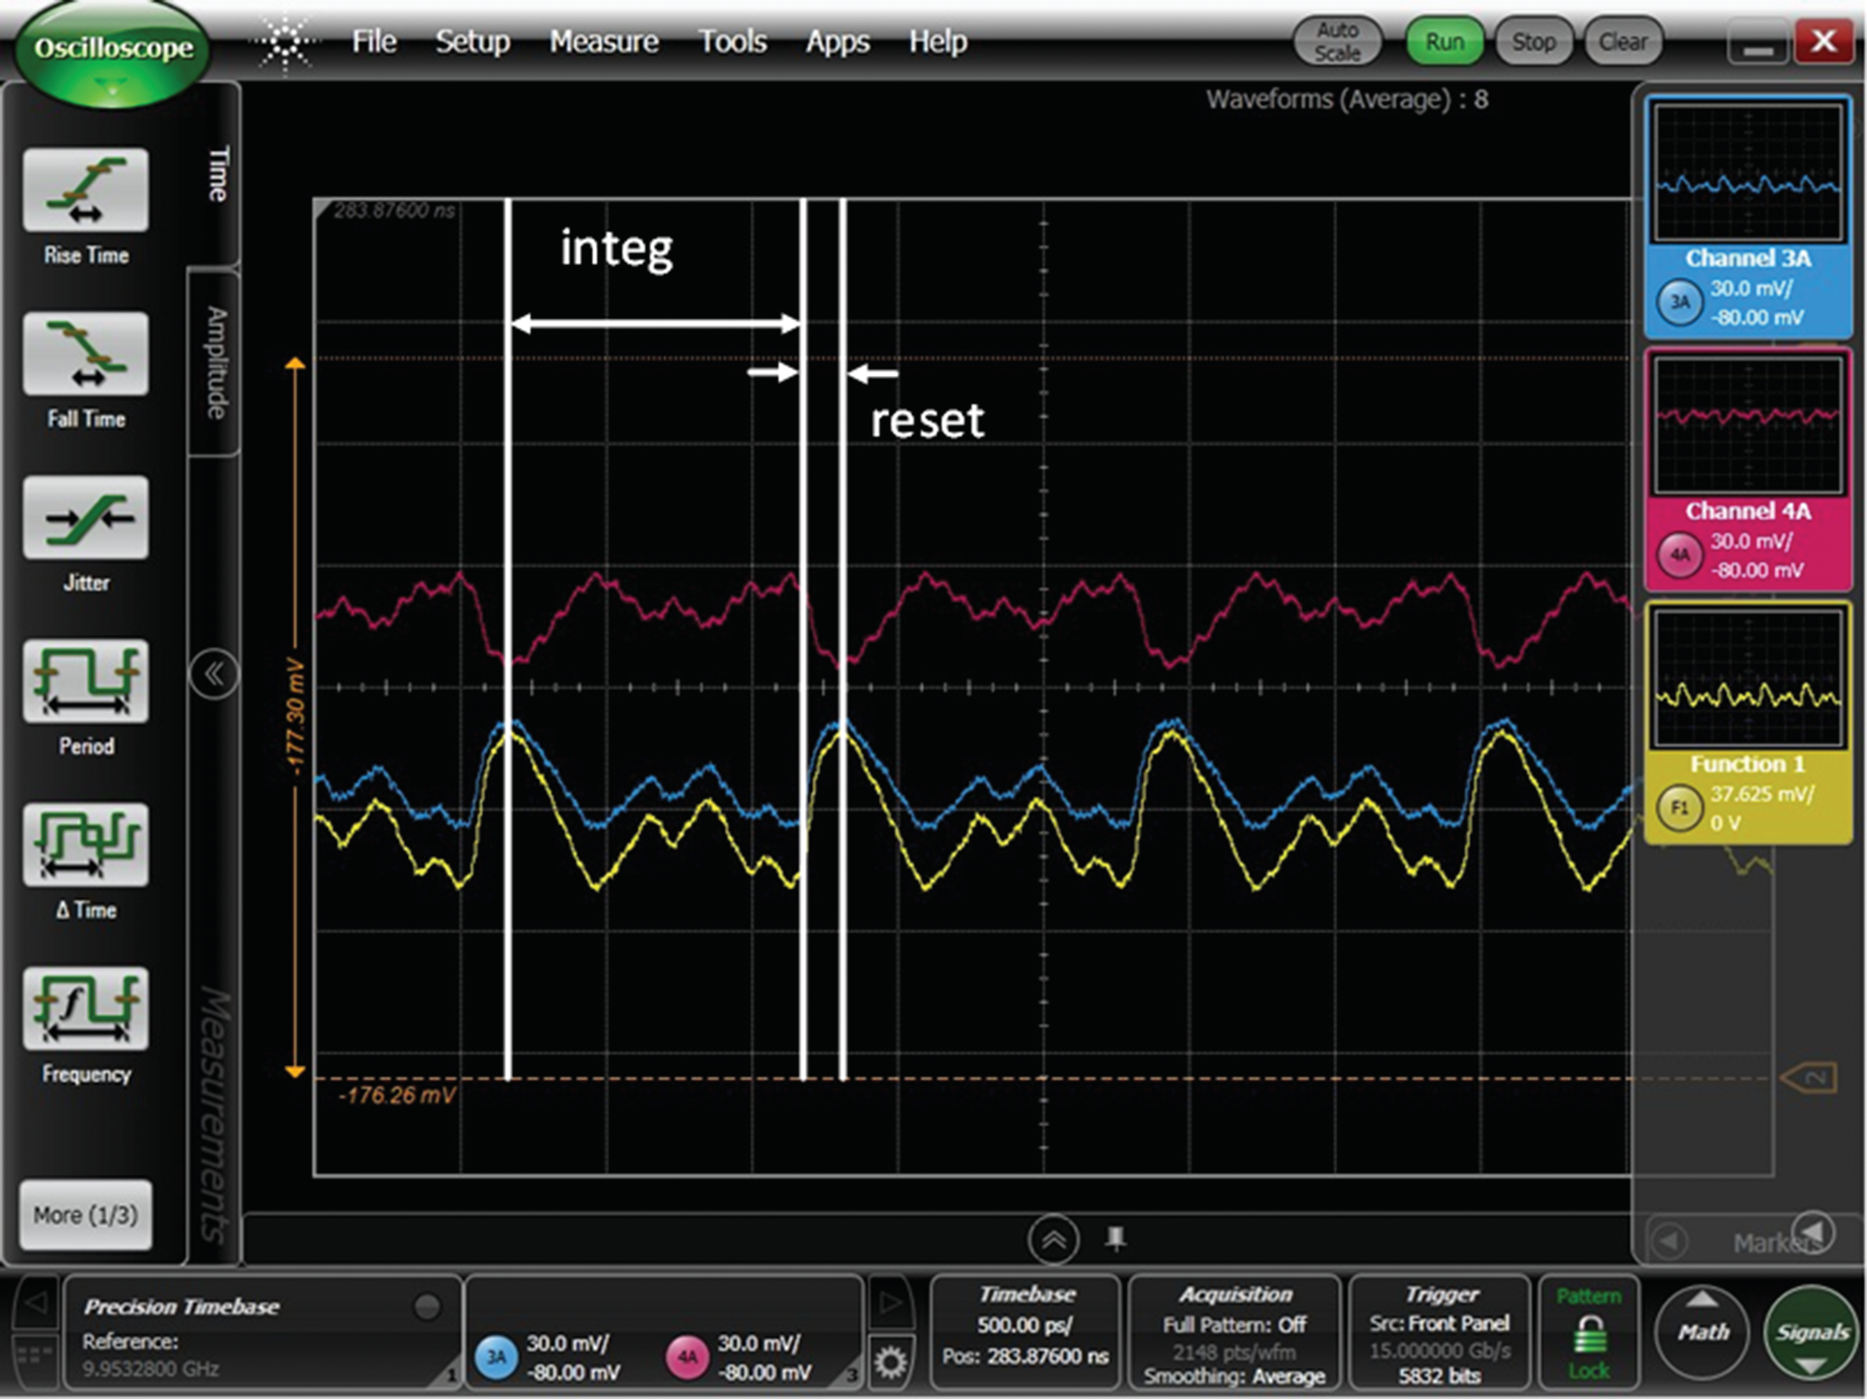Toggle the Channel 3A circle button

[1680, 302]
